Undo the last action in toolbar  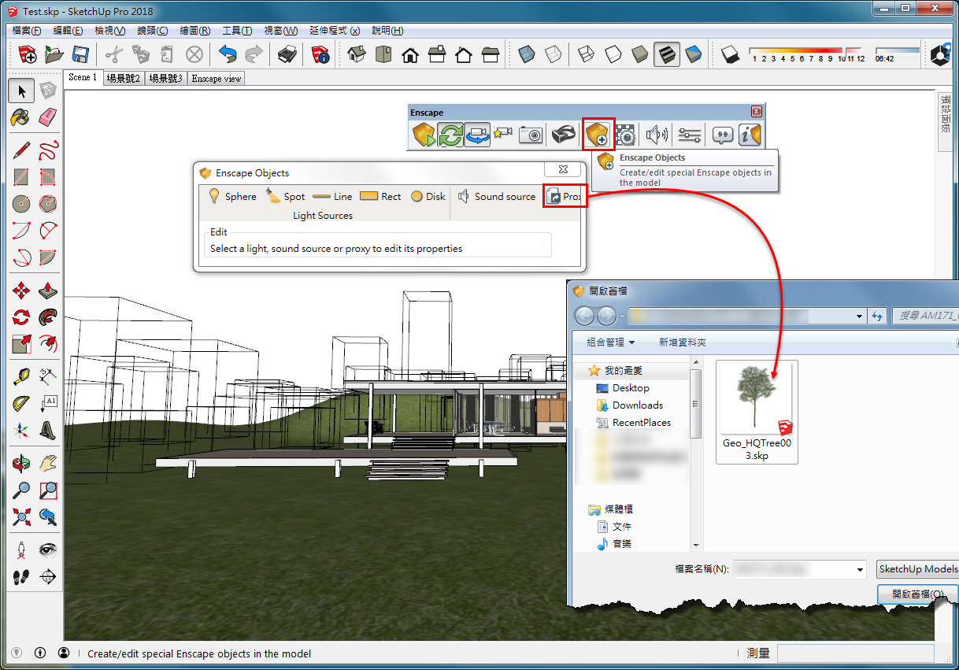point(228,54)
